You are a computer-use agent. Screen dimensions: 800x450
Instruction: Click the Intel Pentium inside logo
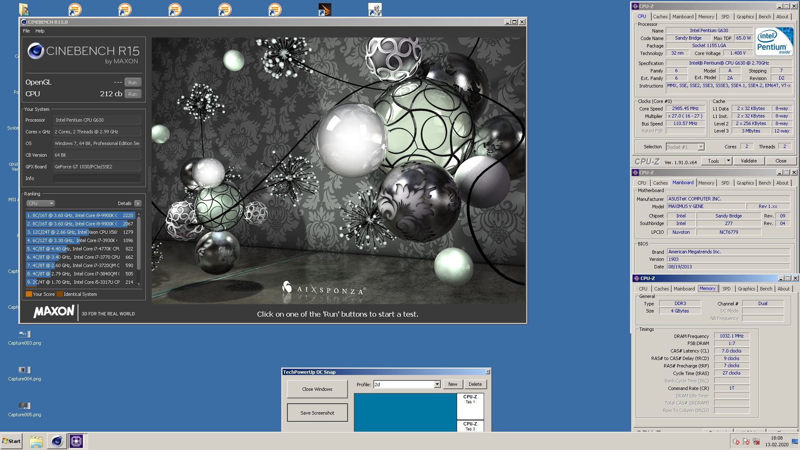coord(775,41)
